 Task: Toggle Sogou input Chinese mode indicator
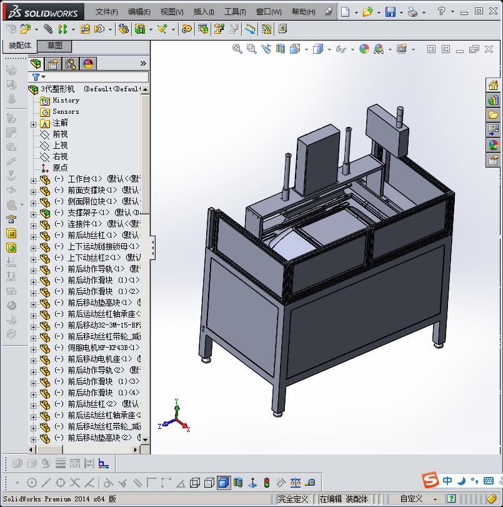pyautogui.click(x=447, y=481)
